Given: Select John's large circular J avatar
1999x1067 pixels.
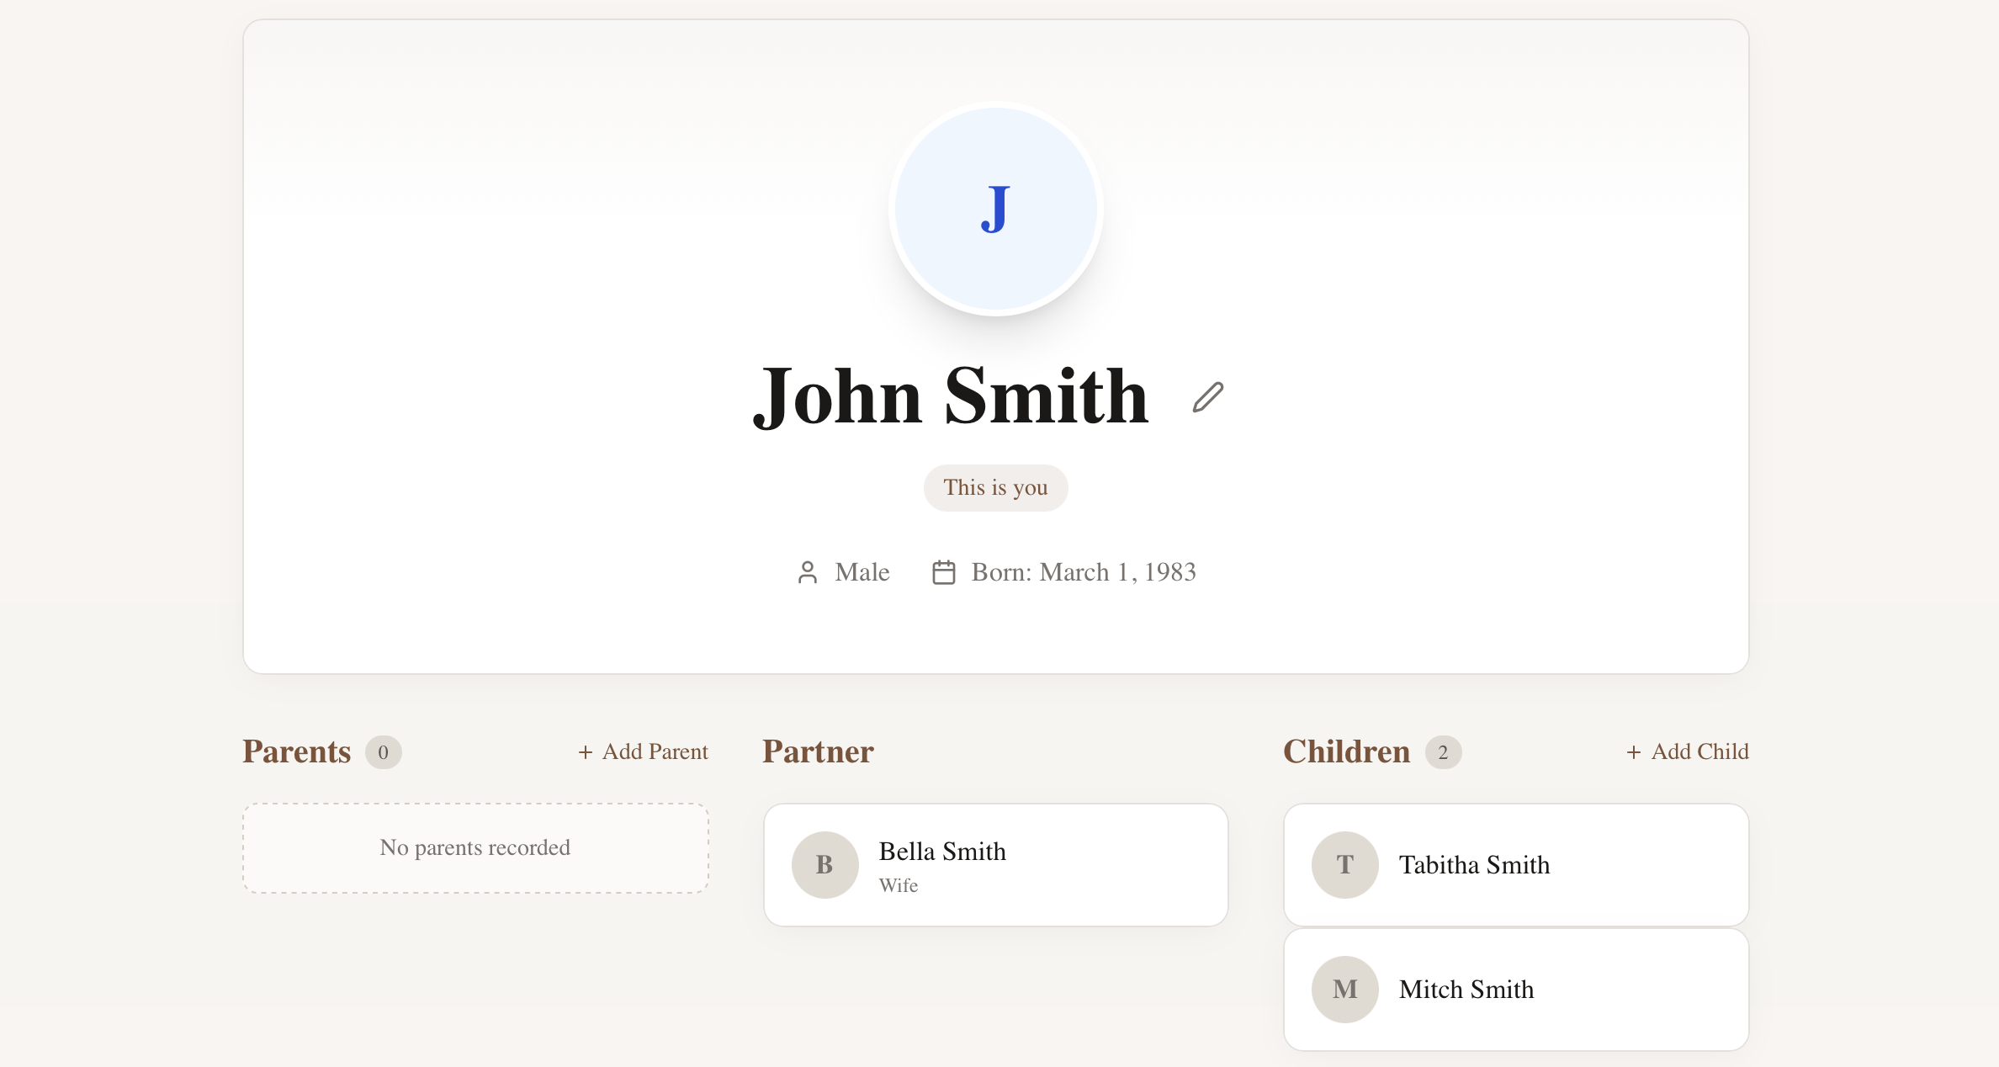Looking at the screenshot, I should (x=995, y=210).
